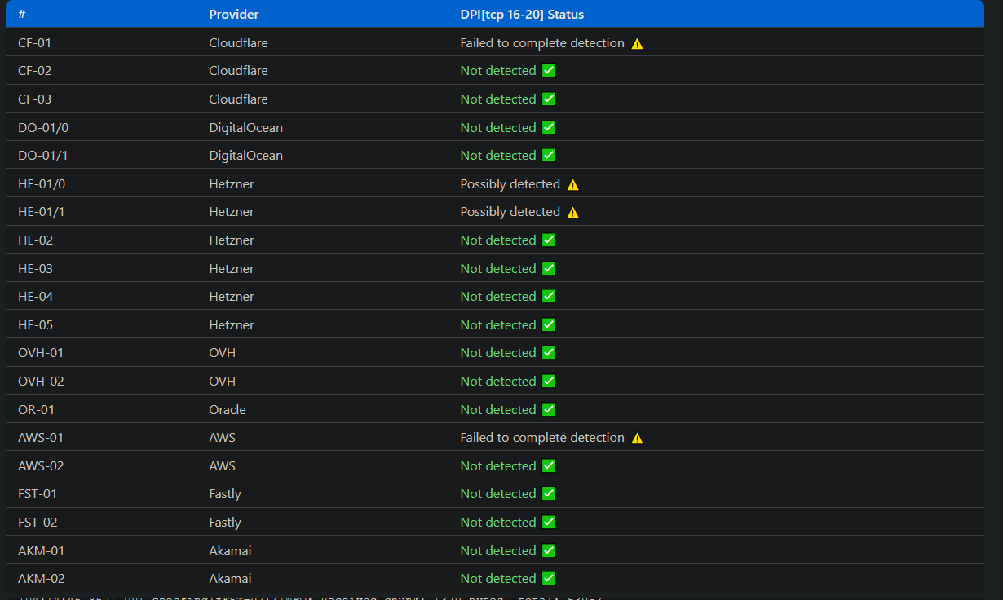The image size is (1003, 600).
Task: Click warning icon in HE-01/1 row
Action: point(573,212)
